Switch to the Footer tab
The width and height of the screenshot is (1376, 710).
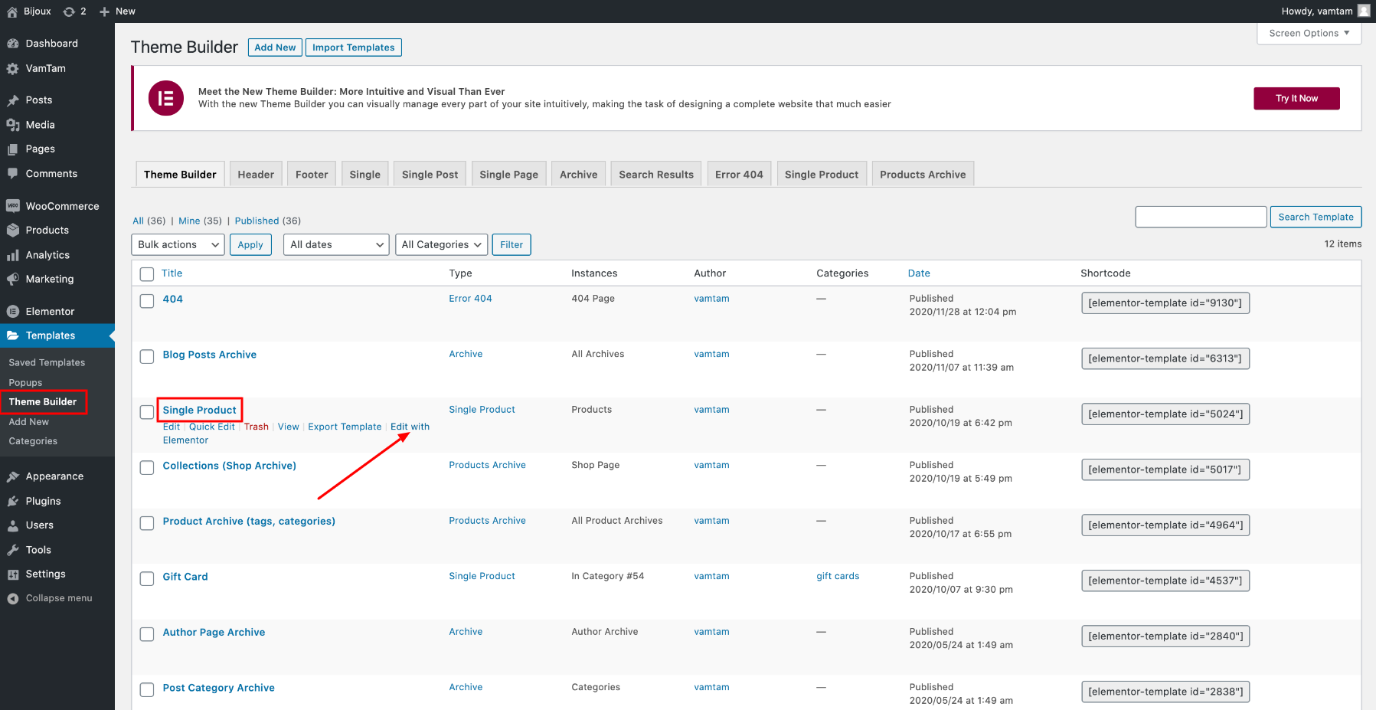(312, 175)
